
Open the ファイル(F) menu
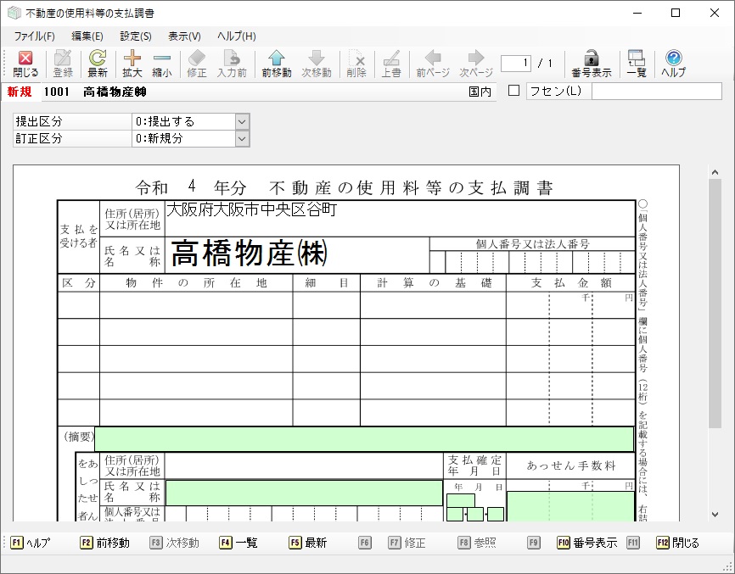tap(34, 36)
